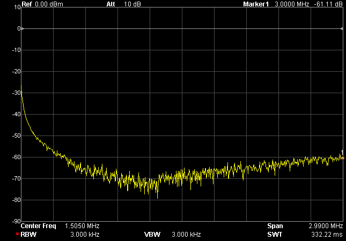346x241 pixels.
Task: Select the SWT label
Action: 275,235
